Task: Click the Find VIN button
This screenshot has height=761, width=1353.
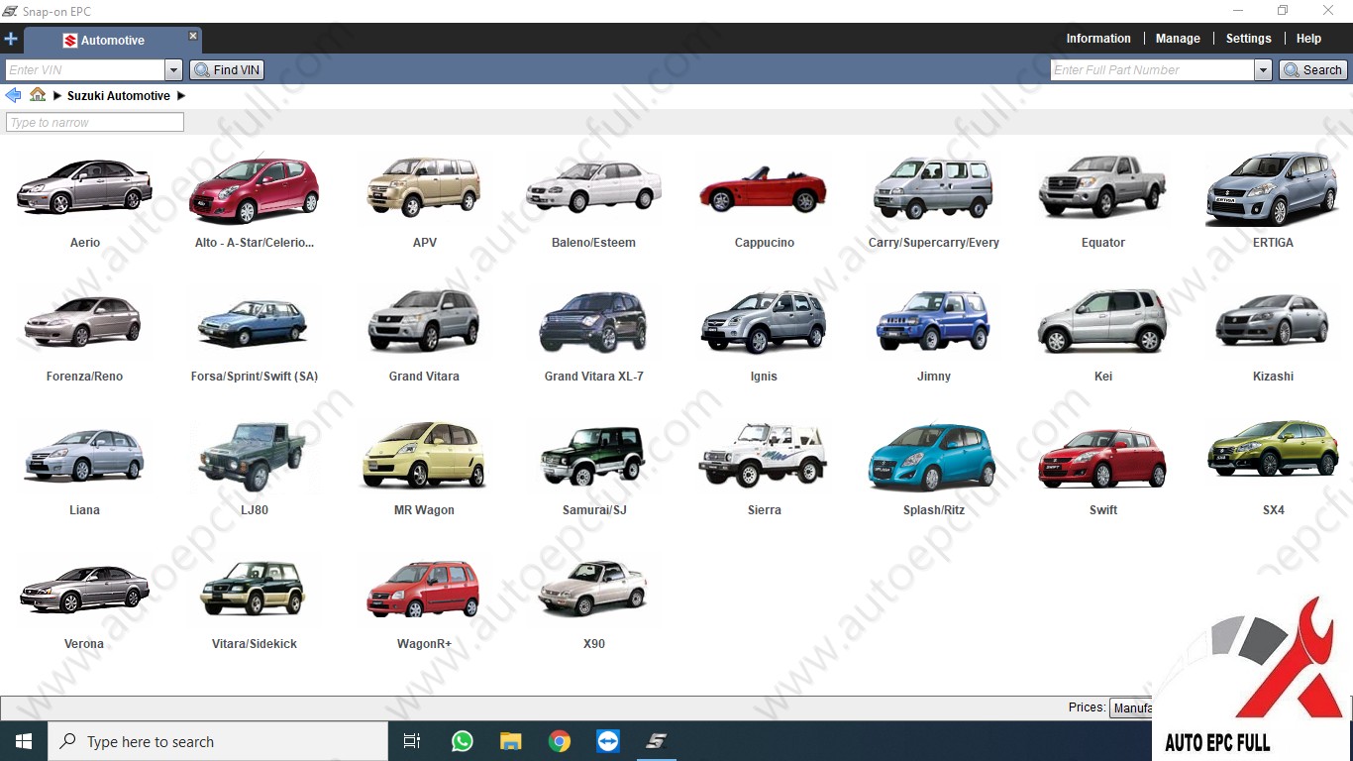Action: 227,70
